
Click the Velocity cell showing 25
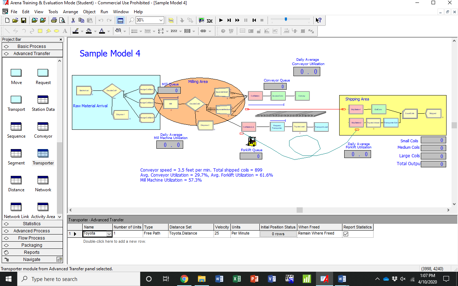(x=222, y=233)
